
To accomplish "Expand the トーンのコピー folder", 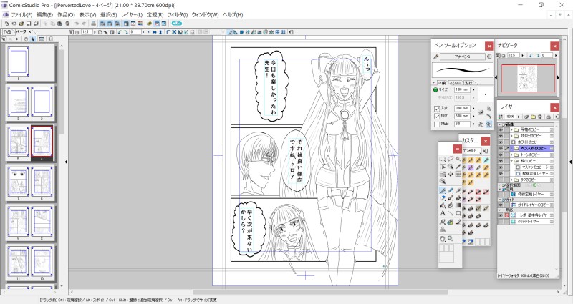I will point(511,155).
